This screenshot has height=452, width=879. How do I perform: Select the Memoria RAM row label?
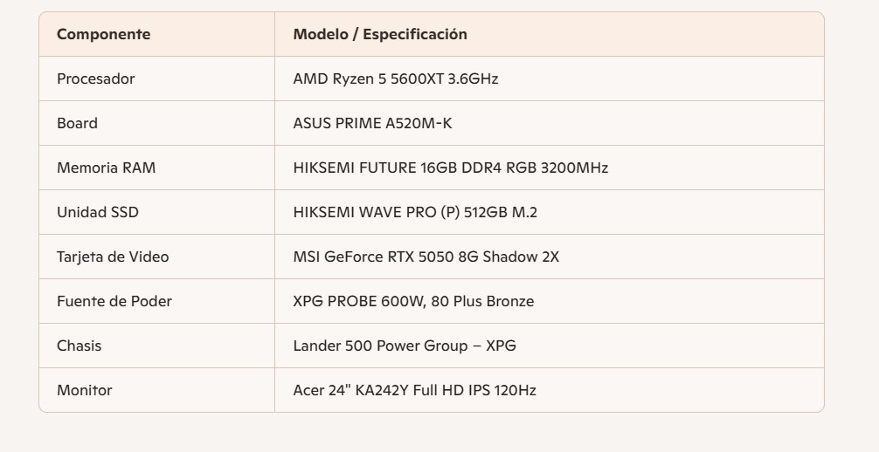(106, 168)
